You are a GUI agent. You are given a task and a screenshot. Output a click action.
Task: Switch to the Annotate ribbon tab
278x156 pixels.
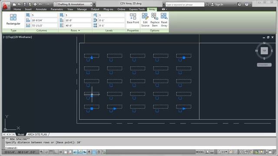(x=41, y=9)
